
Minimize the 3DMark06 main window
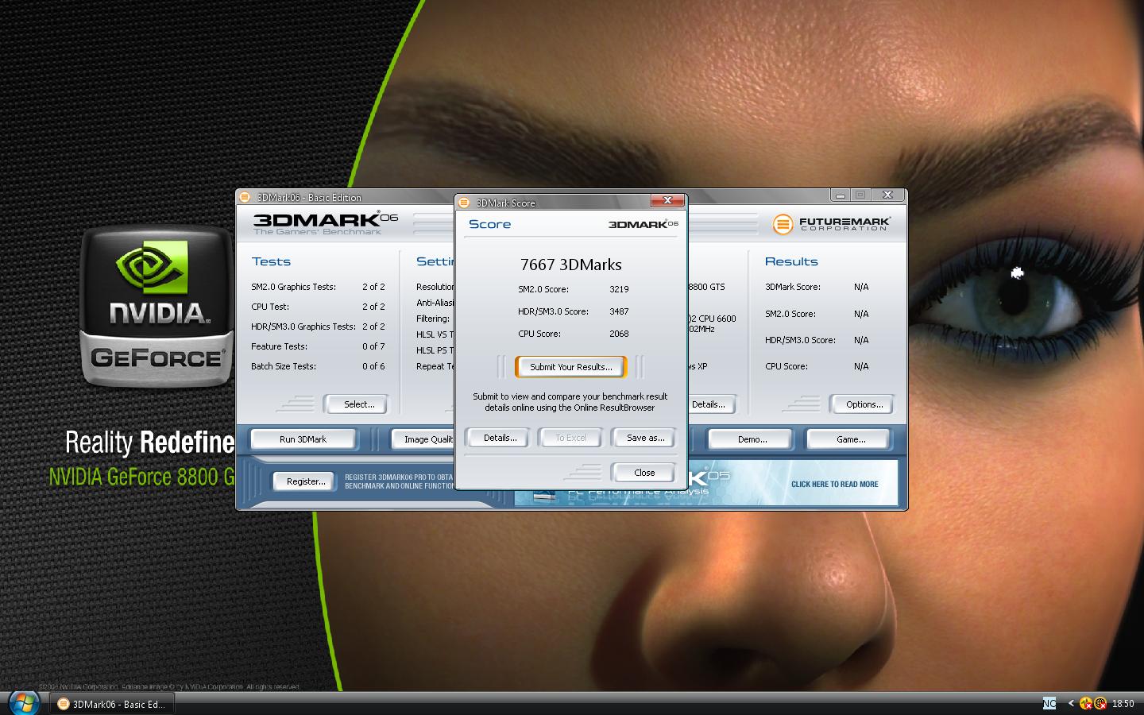(x=841, y=195)
